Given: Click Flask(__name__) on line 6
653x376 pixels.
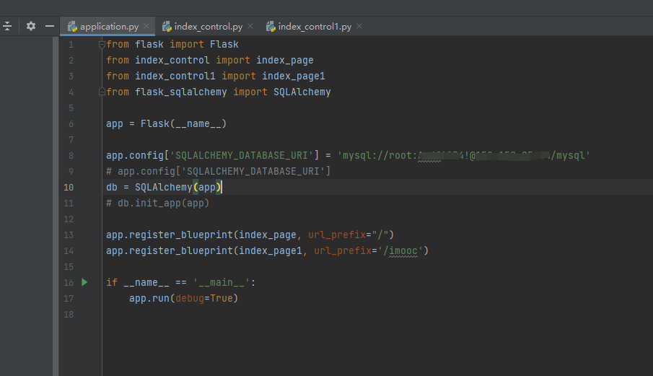Looking at the screenshot, I should point(183,123).
